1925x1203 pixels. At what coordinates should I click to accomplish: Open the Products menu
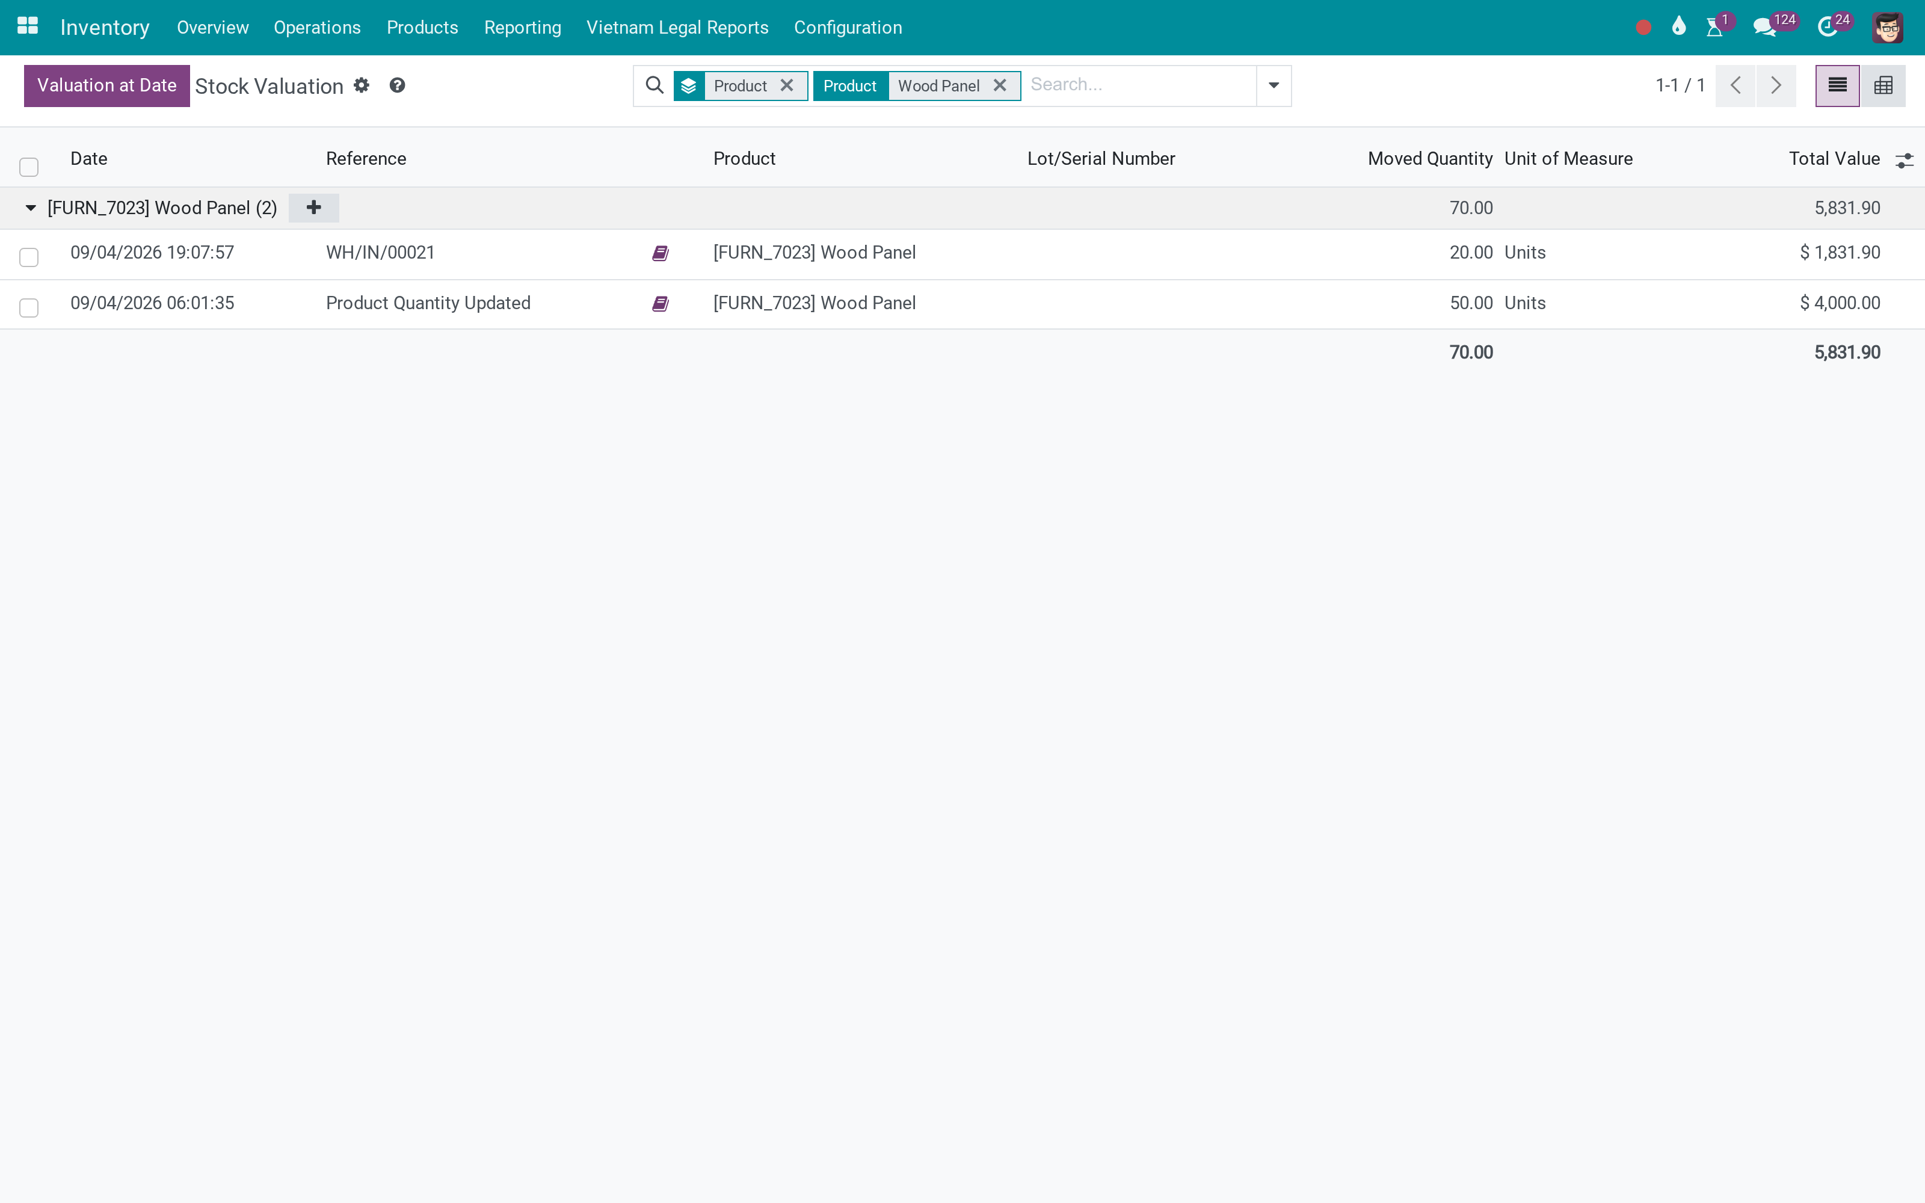pyautogui.click(x=422, y=28)
